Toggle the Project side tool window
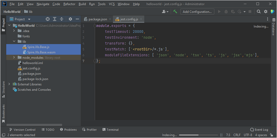The width and height of the screenshot is (277, 138). (3, 24)
